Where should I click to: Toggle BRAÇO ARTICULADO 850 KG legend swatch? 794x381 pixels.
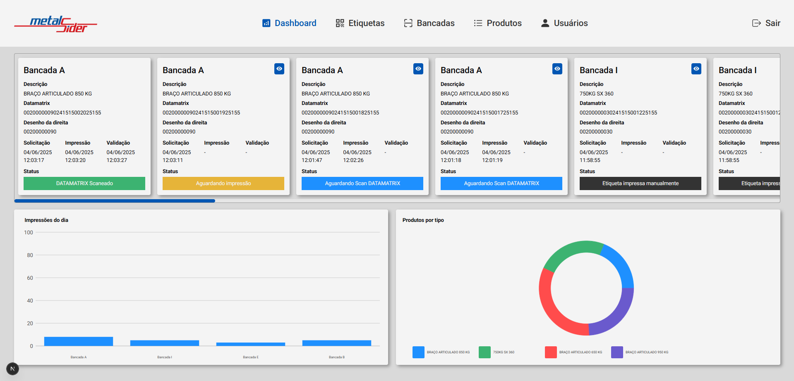418,352
